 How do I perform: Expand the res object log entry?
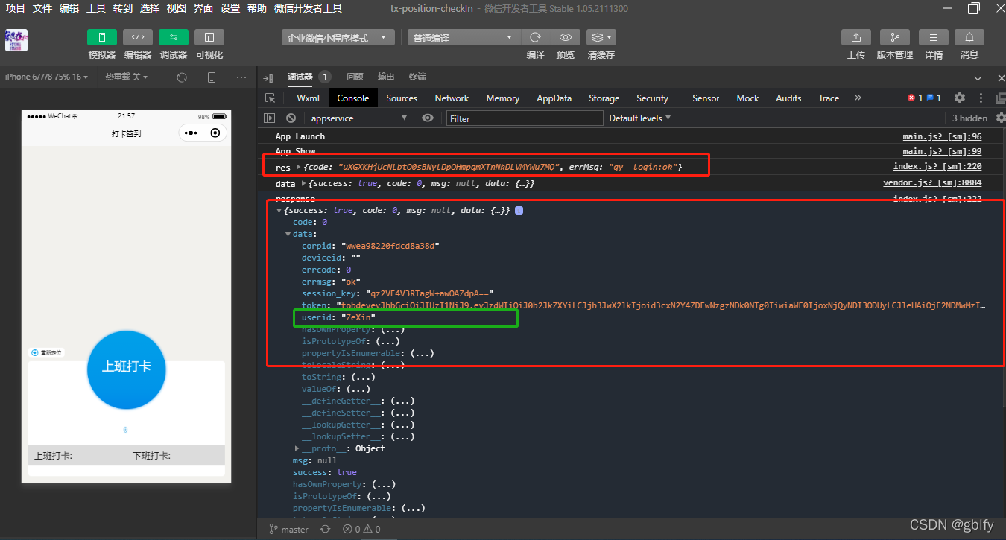tap(299, 167)
